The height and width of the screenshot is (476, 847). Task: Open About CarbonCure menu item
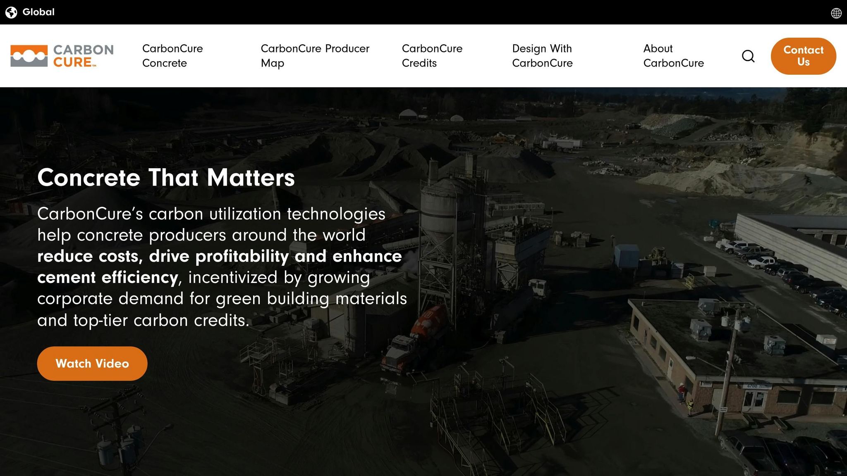click(x=673, y=56)
